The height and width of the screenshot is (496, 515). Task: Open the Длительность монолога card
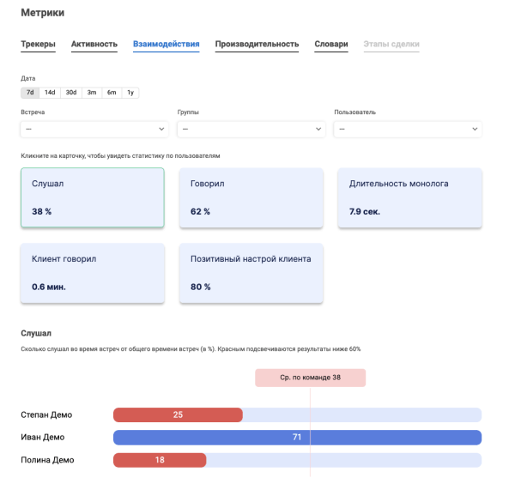click(x=409, y=197)
